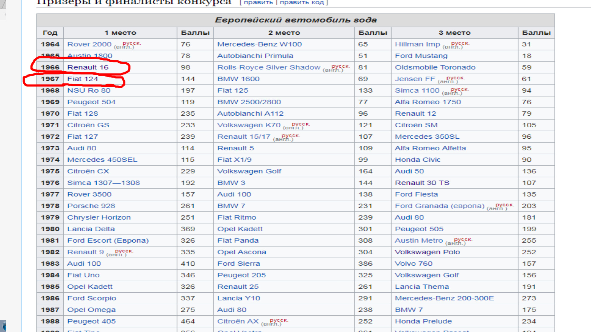The width and height of the screenshot is (591, 332).
Task: Click the 'править' edit link
Action: (258, 2)
